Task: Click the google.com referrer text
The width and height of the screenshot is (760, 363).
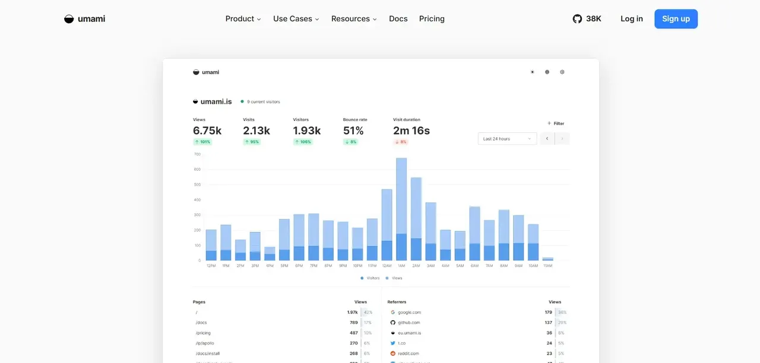Action: click(409, 312)
